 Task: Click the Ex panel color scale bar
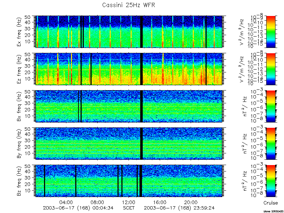point(271,32)
